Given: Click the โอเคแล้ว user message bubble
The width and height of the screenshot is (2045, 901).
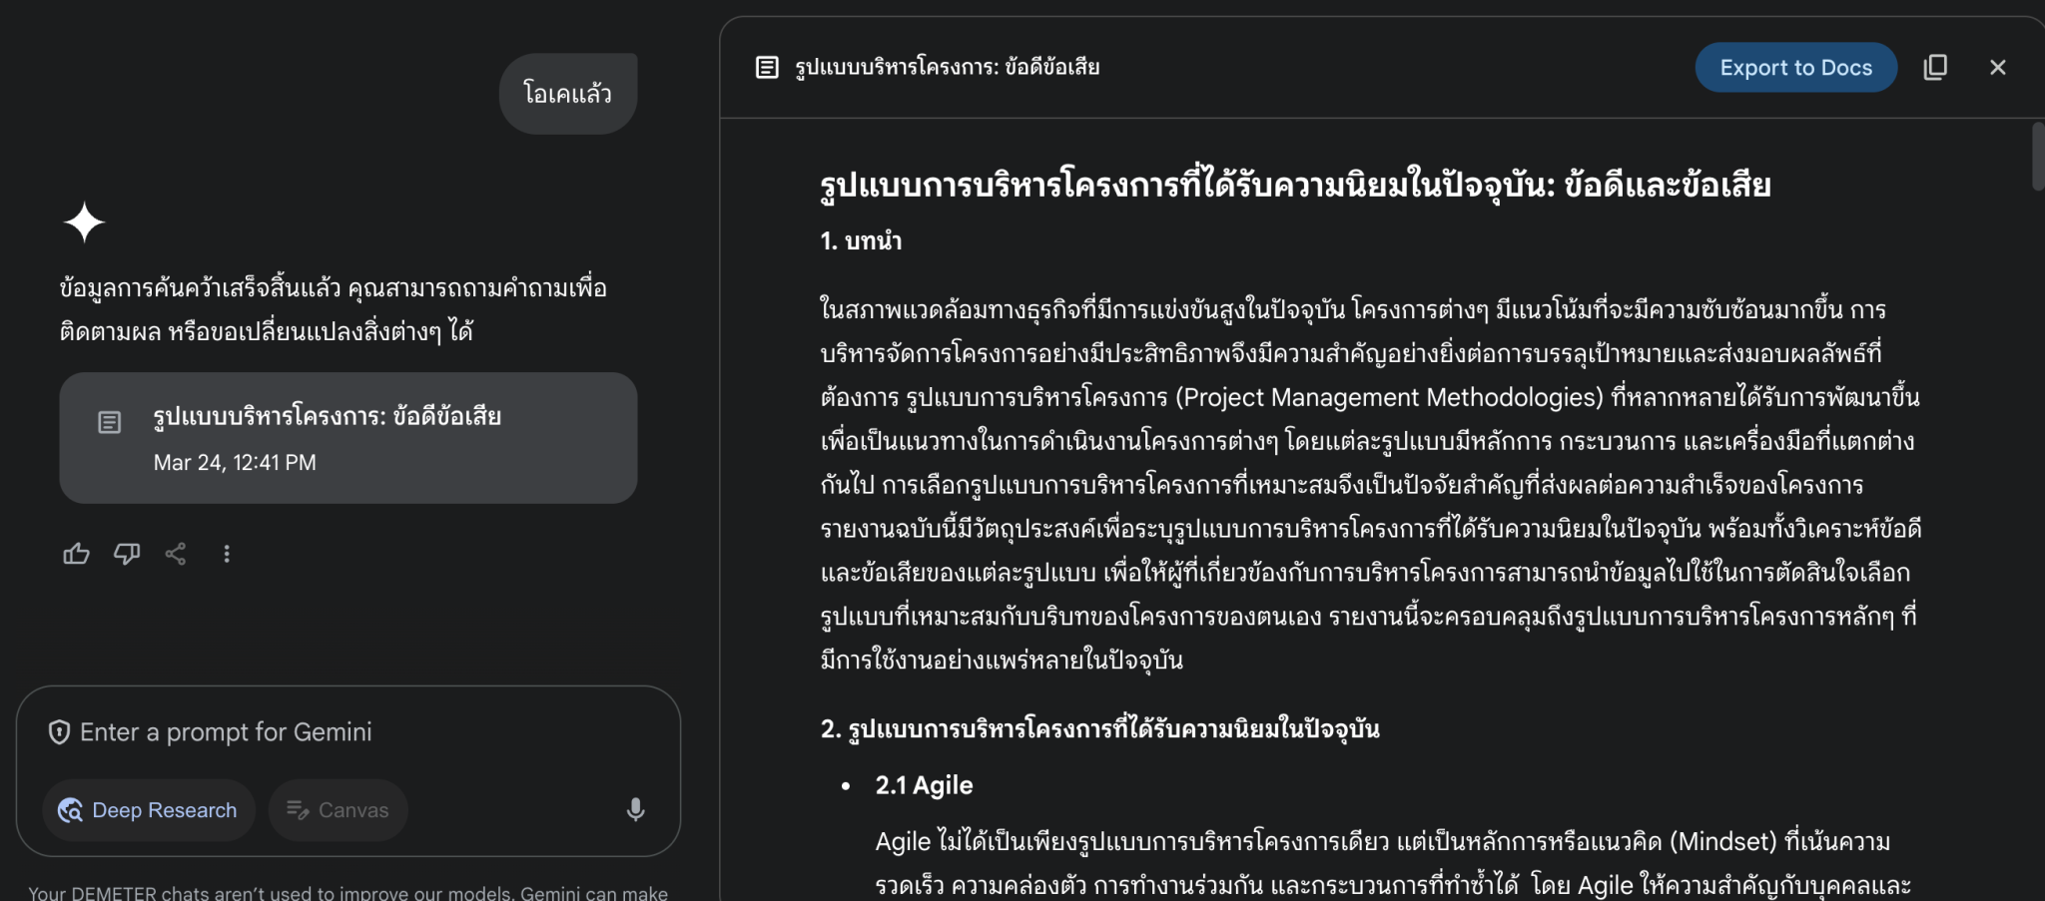Looking at the screenshot, I should pos(567,94).
